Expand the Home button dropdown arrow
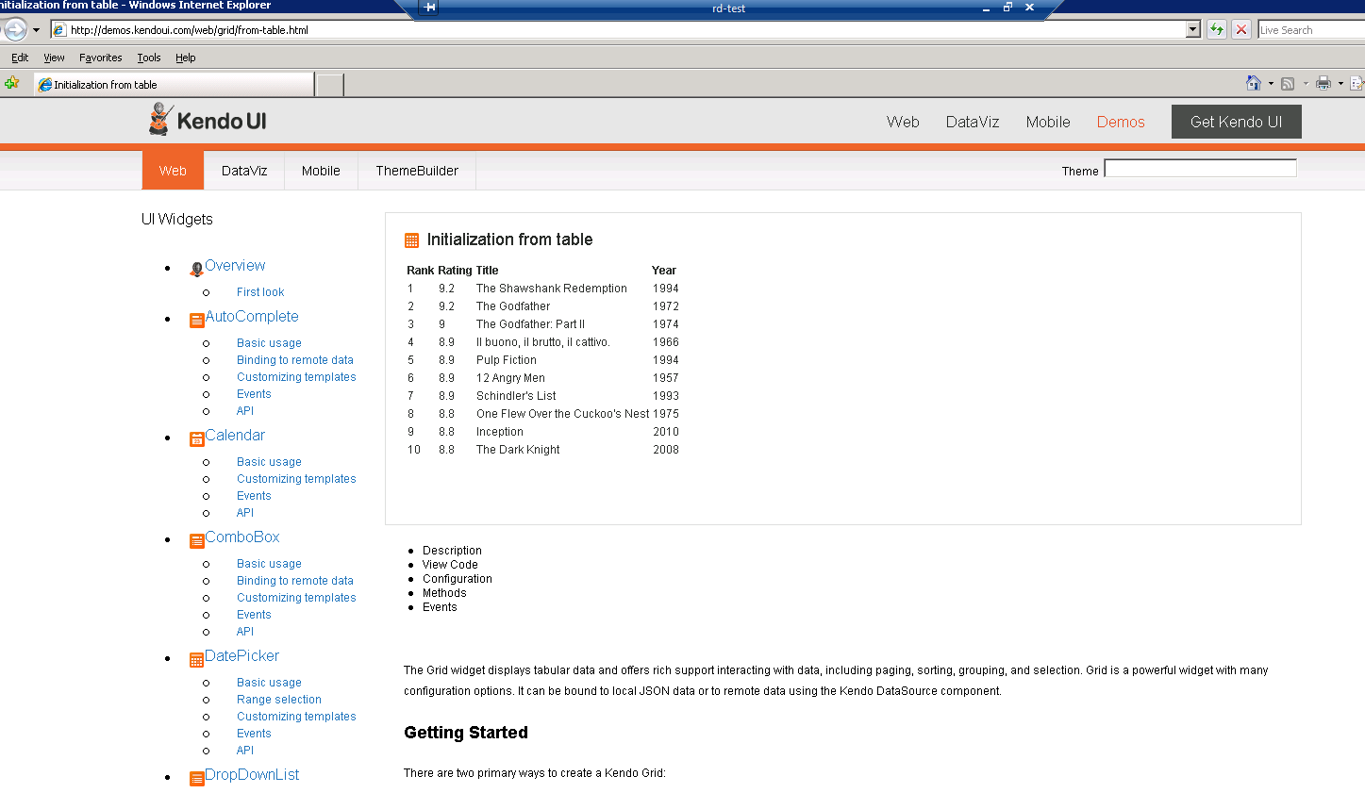The width and height of the screenshot is (1365, 793). (x=1271, y=84)
